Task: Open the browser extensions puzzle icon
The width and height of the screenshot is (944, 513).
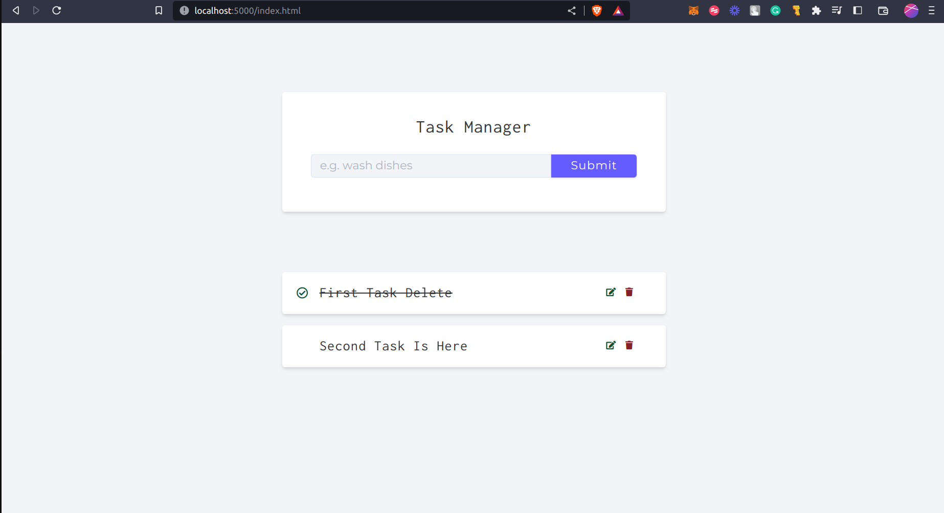Action: point(816,10)
